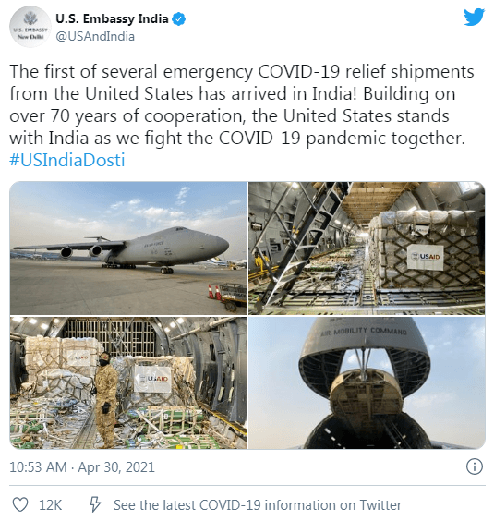Like the tweet with the heart icon

(x=20, y=504)
